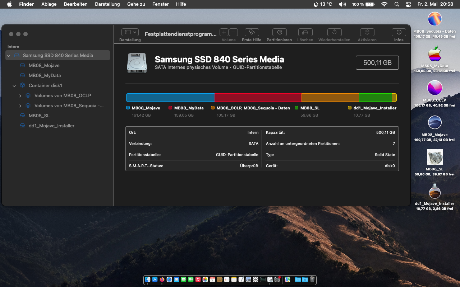
Task: Click Spotlight search icon in menu bar
Action: 397,4
